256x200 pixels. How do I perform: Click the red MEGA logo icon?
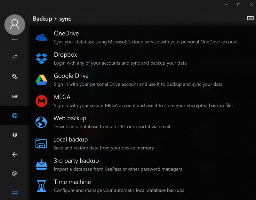pyautogui.click(x=42, y=101)
